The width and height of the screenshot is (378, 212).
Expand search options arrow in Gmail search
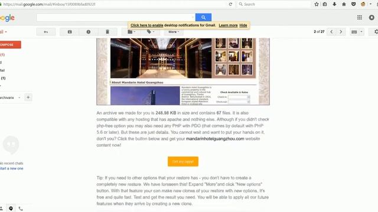pos(193,17)
